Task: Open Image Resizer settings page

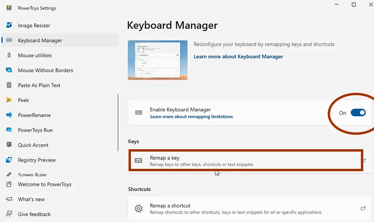Action: (60, 25)
